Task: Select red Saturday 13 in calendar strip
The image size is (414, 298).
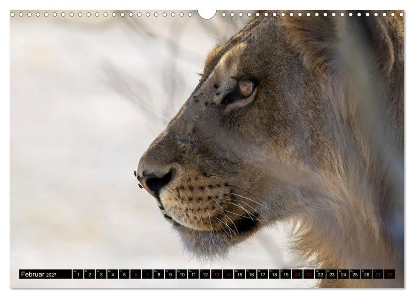Action: [217, 274]
